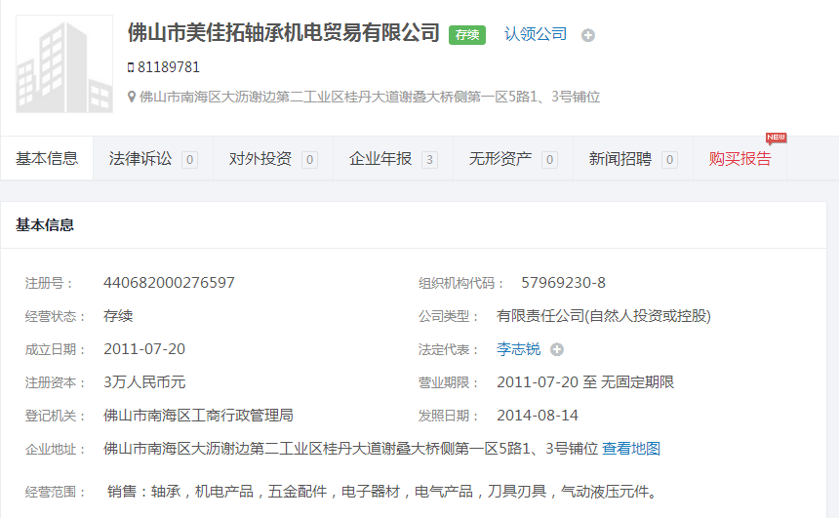
Task: Click the 查看地图 map link
Action: tap(631, 449)
